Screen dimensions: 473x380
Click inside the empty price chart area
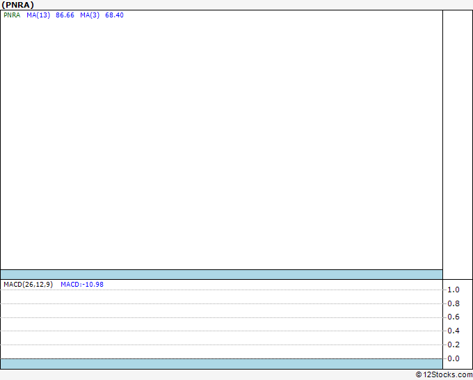click(221, 142)
